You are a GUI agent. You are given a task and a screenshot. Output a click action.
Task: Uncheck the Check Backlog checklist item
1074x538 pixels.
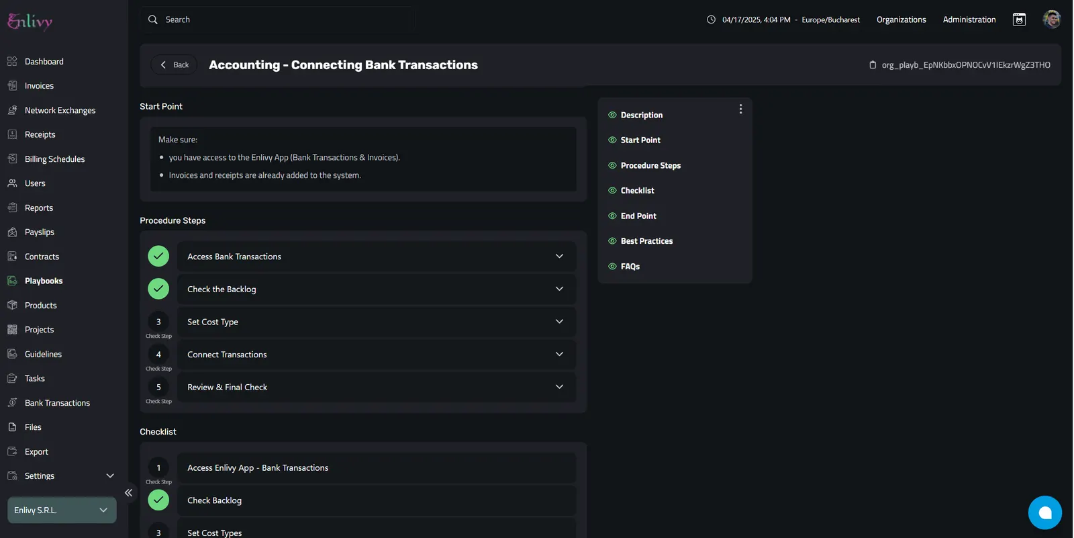pyautogui.click(x=158, y=500)
